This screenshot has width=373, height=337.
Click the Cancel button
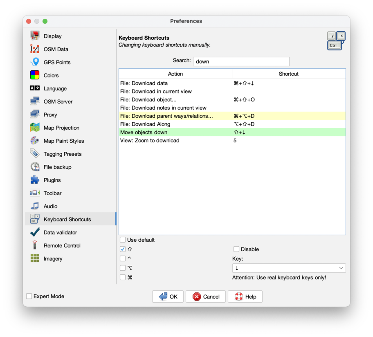(206, 297)
